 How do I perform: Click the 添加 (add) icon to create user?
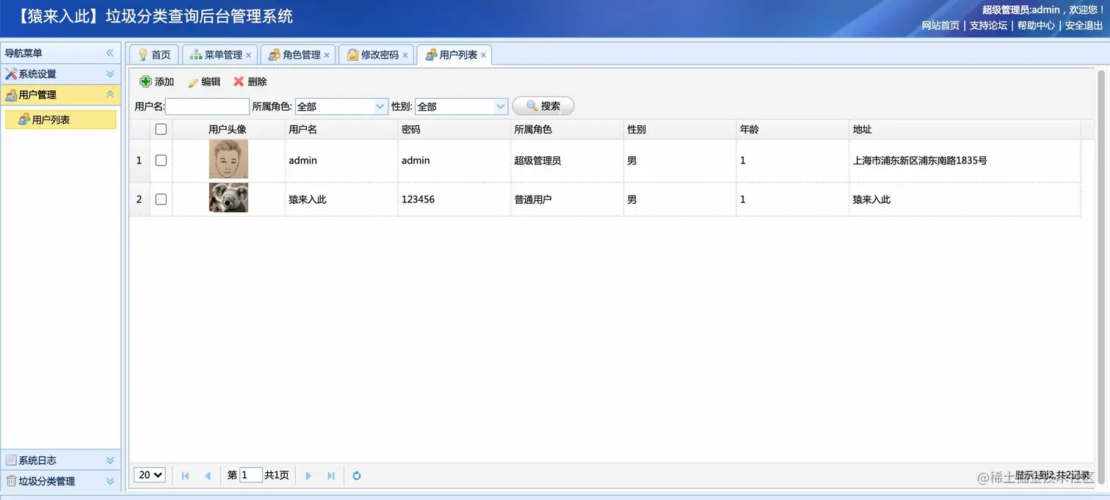point(146,81)
